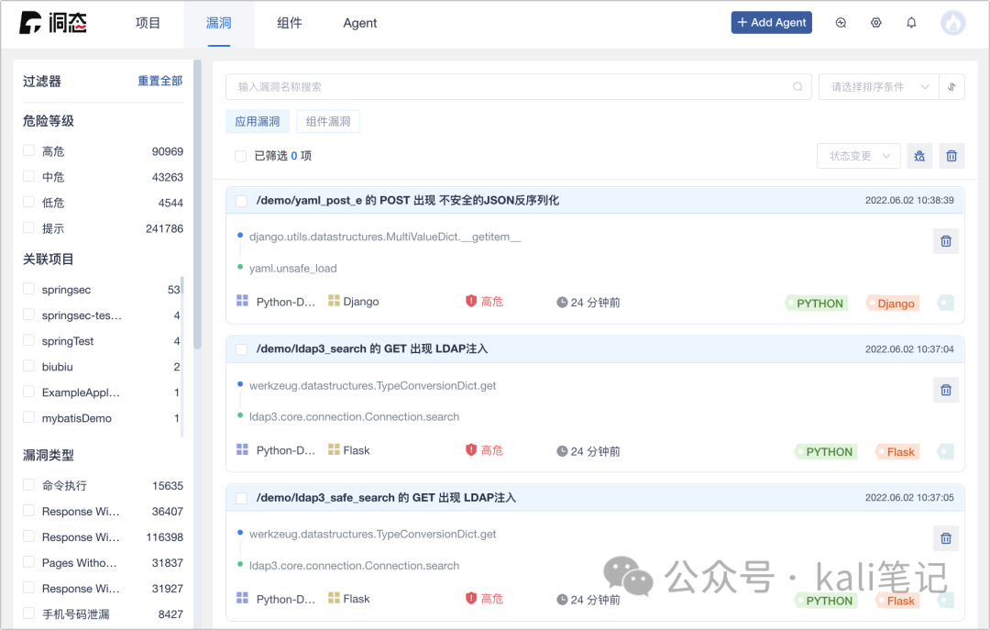Click timestamp 2022.06.02 10:38:39
Screen dimensions: 990x630
[x=909, y=200]
